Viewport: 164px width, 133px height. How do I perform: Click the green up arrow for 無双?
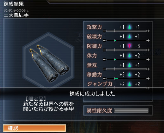tap(129, 65)
